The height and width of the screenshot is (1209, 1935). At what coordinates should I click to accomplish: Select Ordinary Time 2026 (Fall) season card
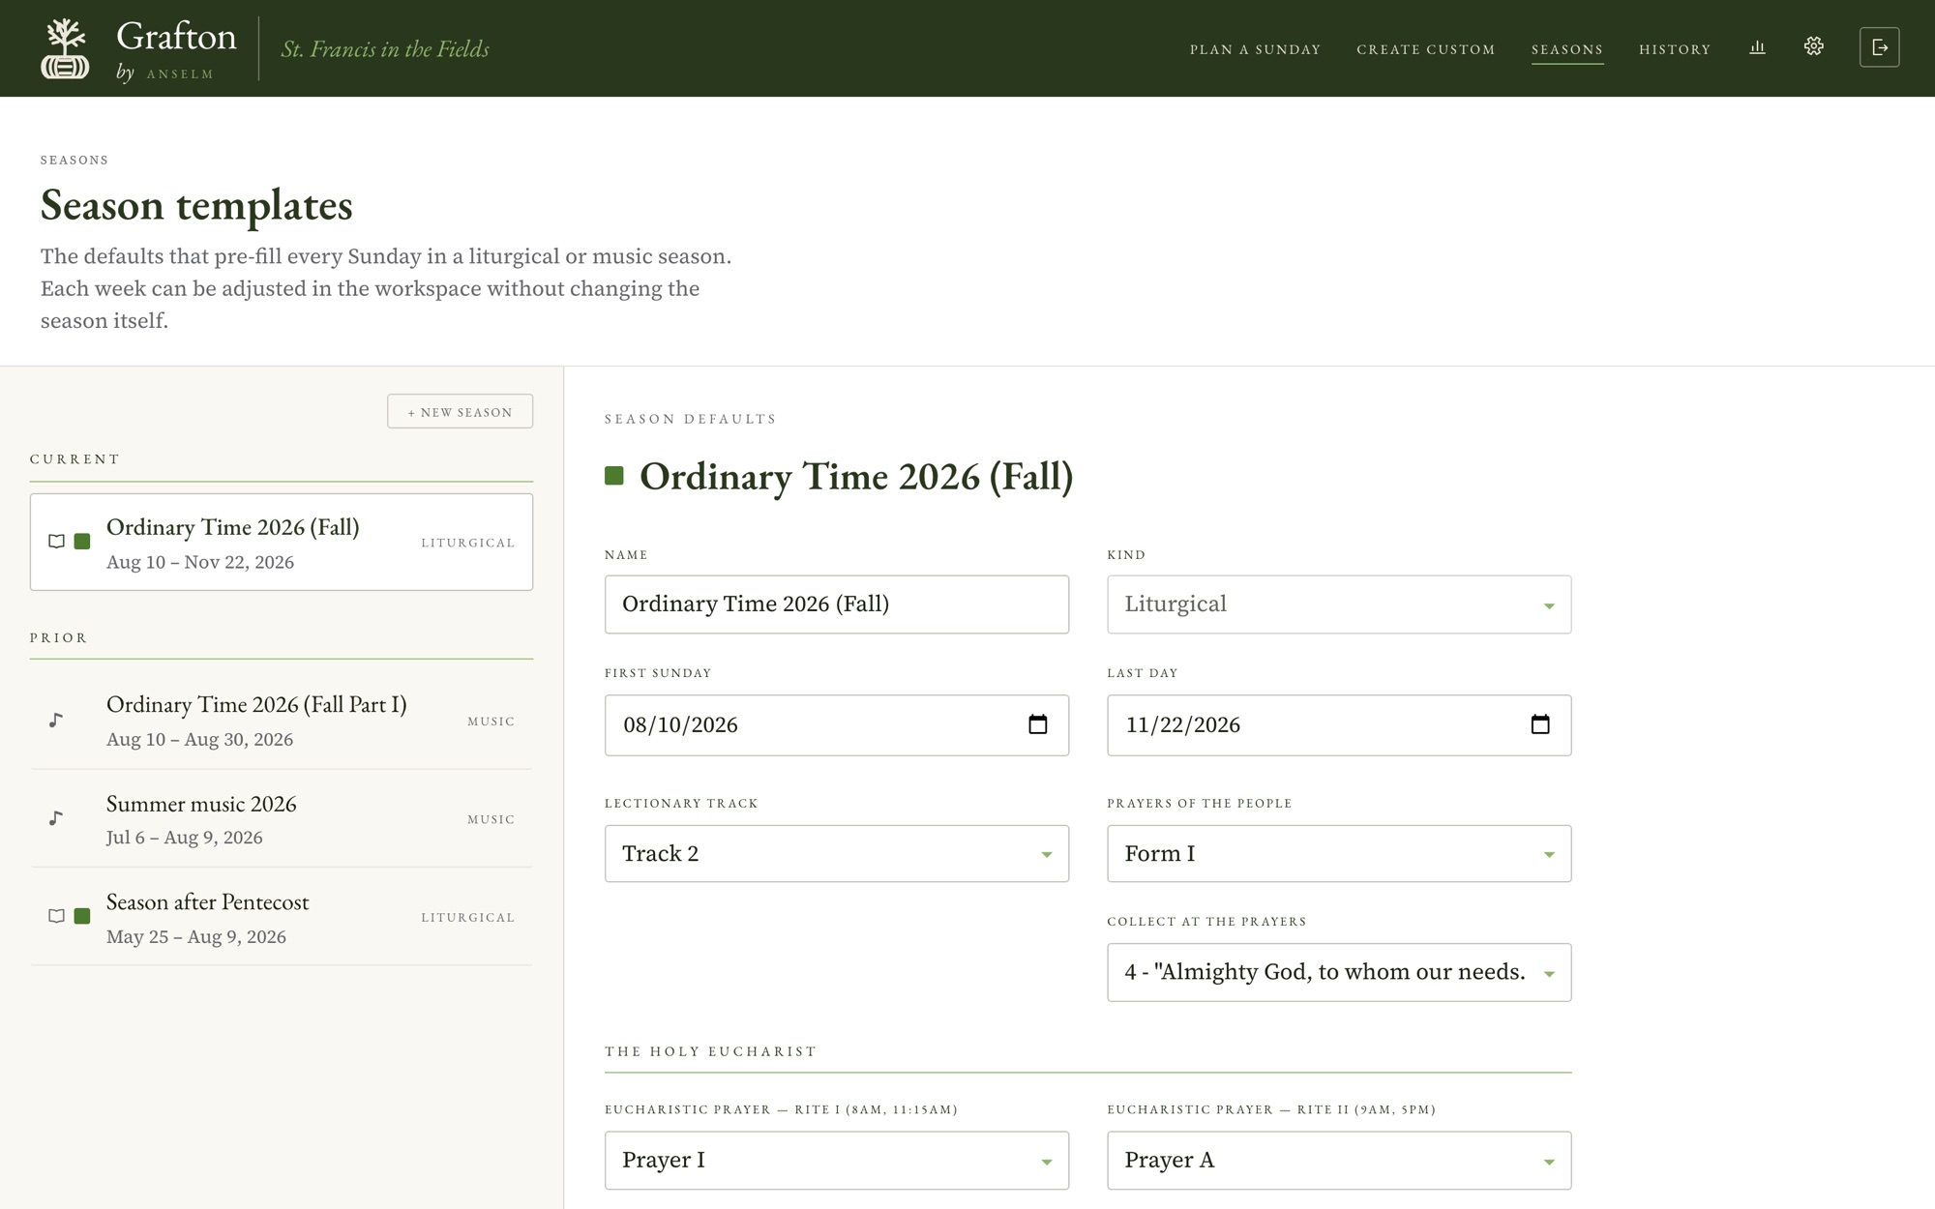(x=282, y=542)
